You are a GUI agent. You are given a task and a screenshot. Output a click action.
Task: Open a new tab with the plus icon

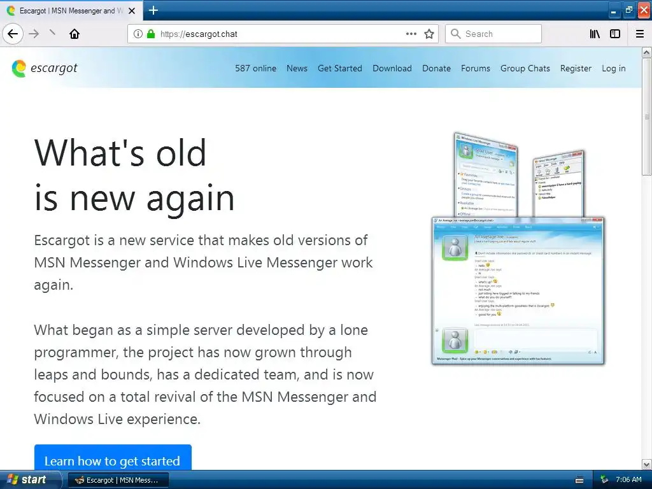[x=153, y=10]
